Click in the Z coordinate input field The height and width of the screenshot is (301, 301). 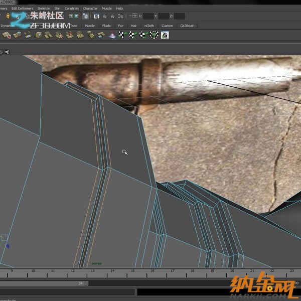coord(179,16)
